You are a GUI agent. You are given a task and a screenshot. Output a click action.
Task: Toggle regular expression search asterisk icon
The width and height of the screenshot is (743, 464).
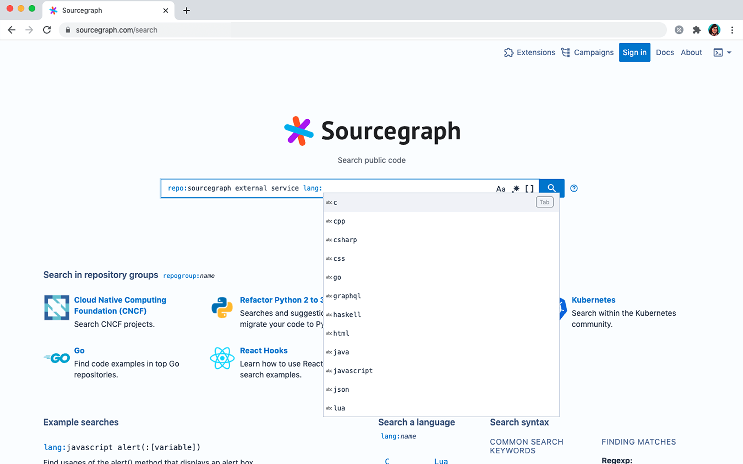tap(516, 189)
